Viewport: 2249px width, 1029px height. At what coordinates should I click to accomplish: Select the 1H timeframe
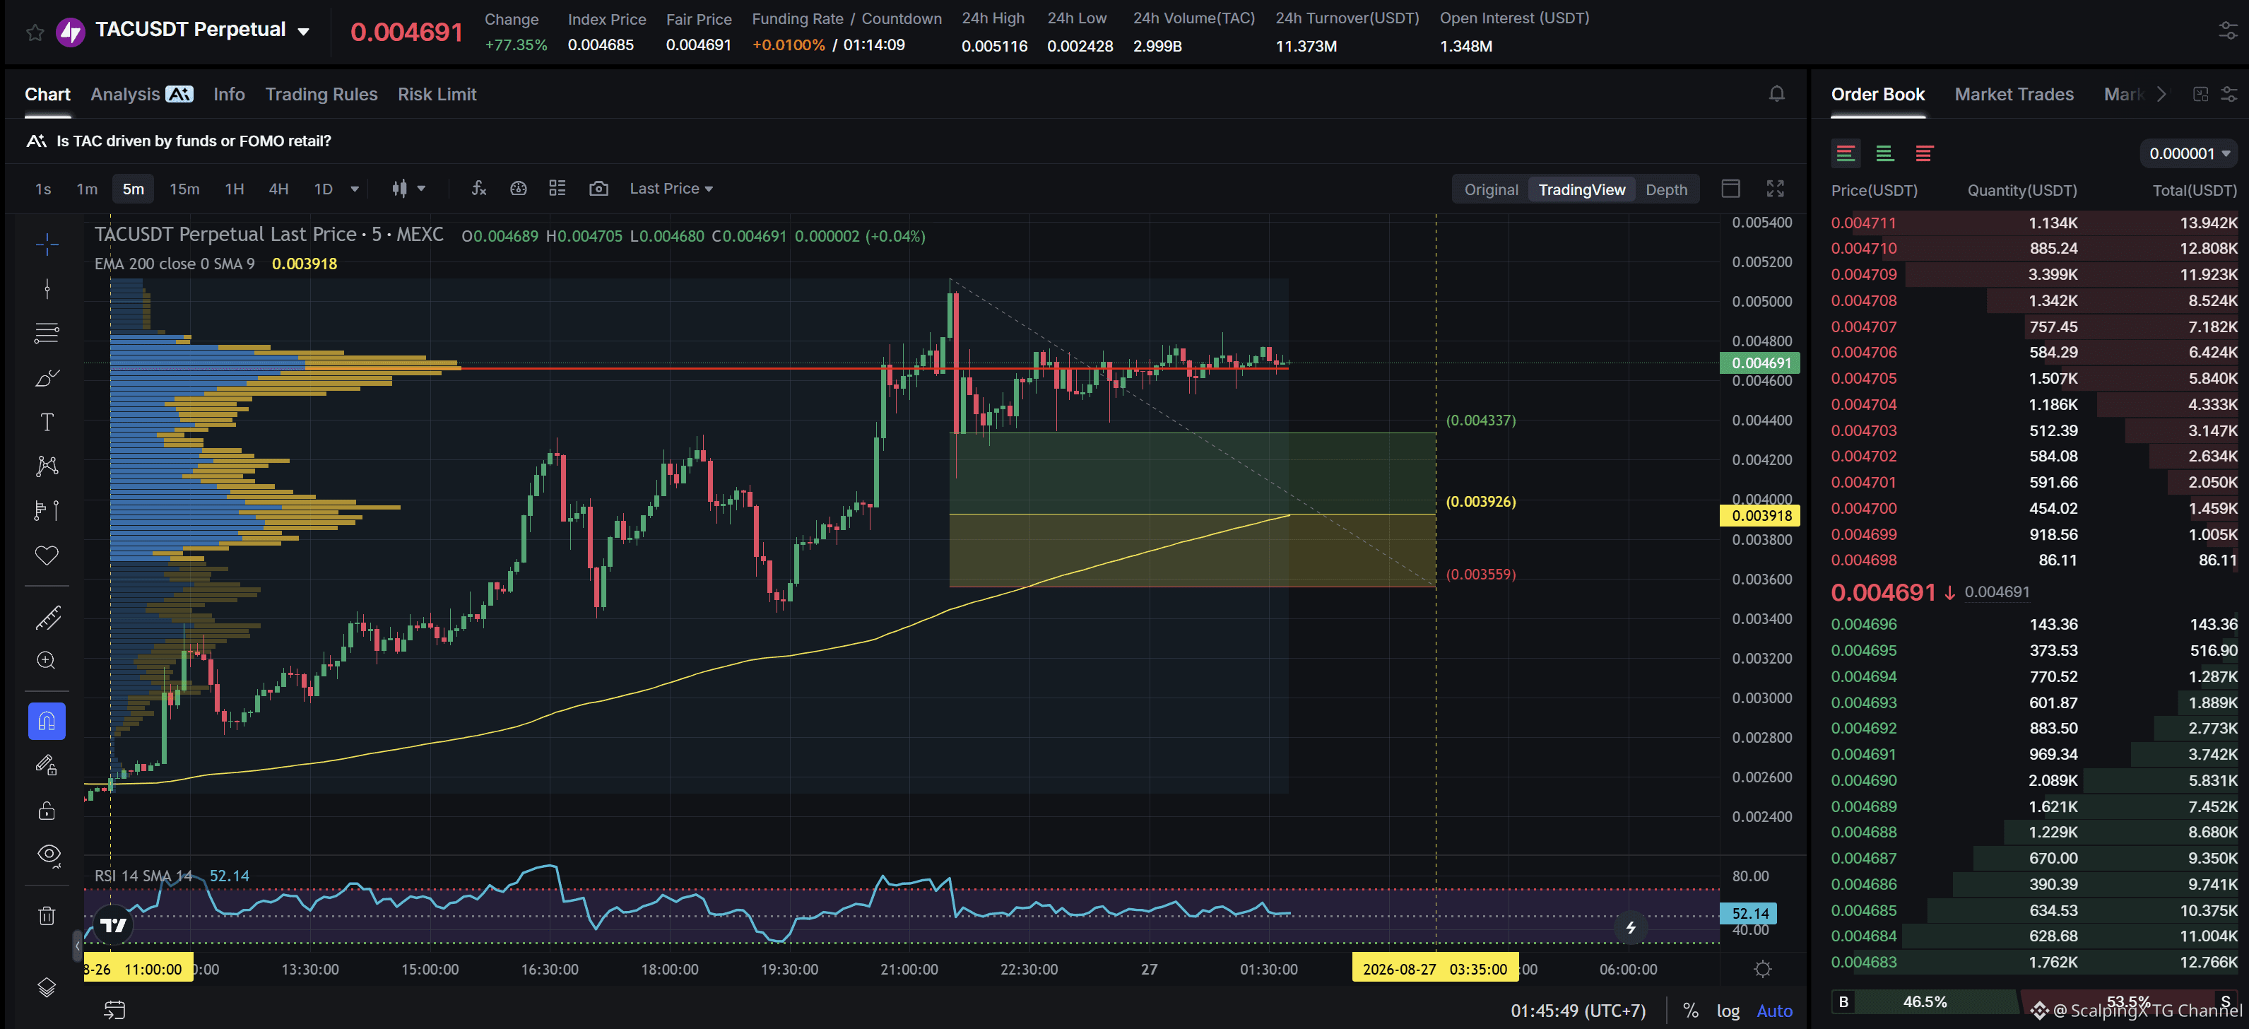click(234, 189)
